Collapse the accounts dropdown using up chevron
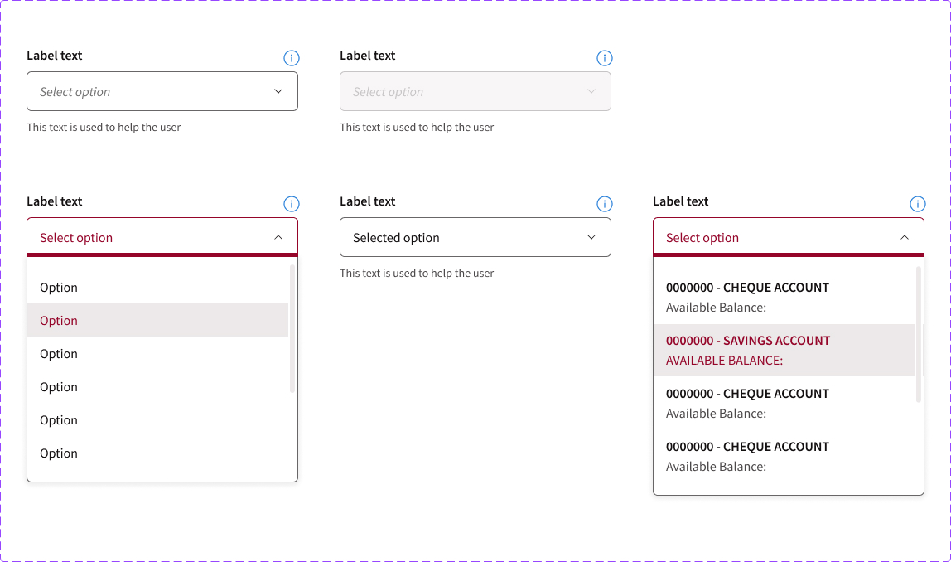The image size is (951, 562). coord(905,238)
